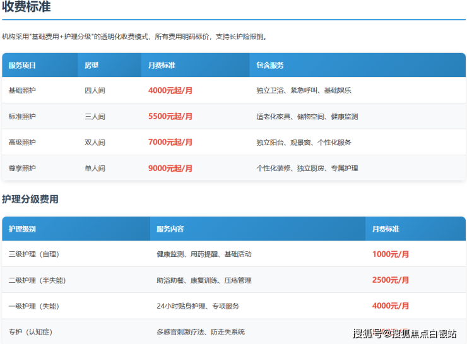Click the 护理级别 column header
The width and height of the screenshot is (467, 344).
click(x=23, y=228)
